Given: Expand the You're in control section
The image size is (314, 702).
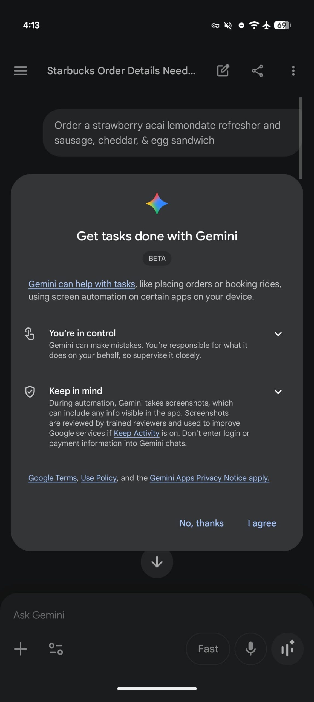Looking at the screenshot, I should pos(278,334).
